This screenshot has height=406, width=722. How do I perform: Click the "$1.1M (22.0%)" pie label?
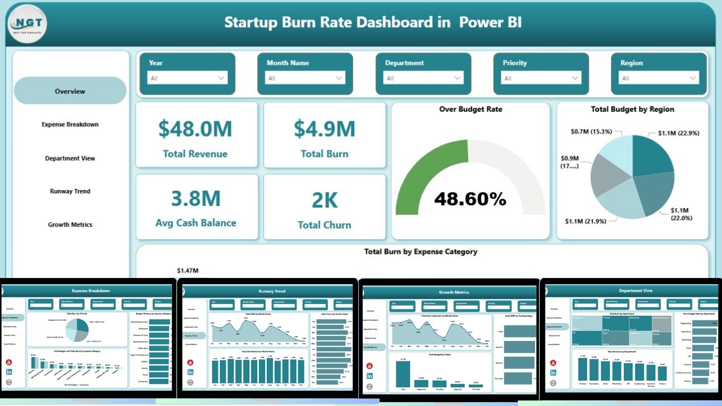(x=681, y=214)
